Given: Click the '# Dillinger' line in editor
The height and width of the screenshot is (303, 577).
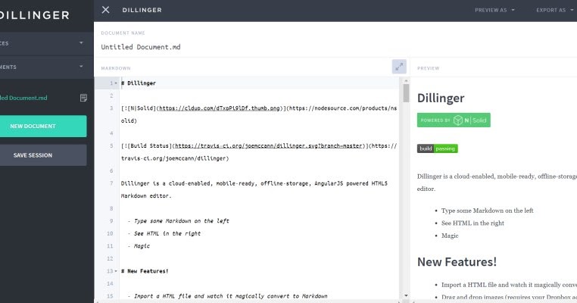Looking at the screenshot, I should pos(139,83).
